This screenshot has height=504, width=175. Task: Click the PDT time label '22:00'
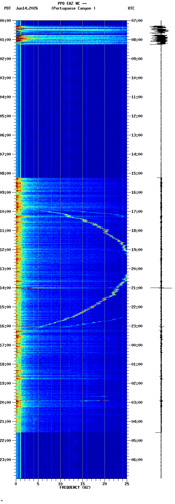pyautogui.click(x=5, y=441)
